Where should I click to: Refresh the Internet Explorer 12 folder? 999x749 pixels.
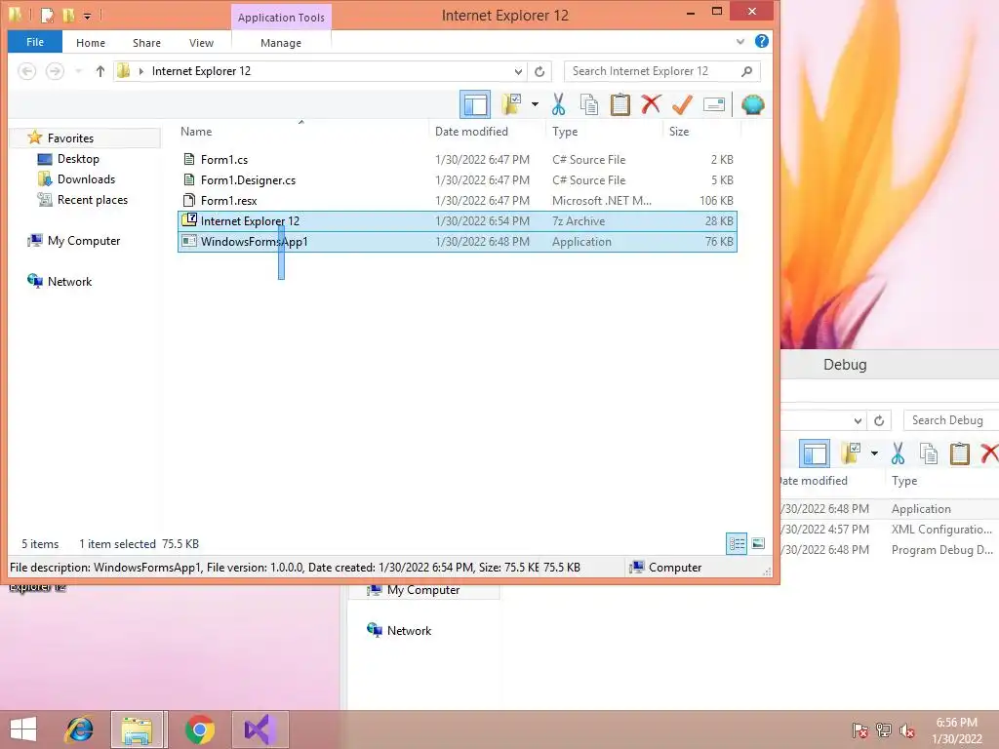pyautogui.click(x=539, y=71)
